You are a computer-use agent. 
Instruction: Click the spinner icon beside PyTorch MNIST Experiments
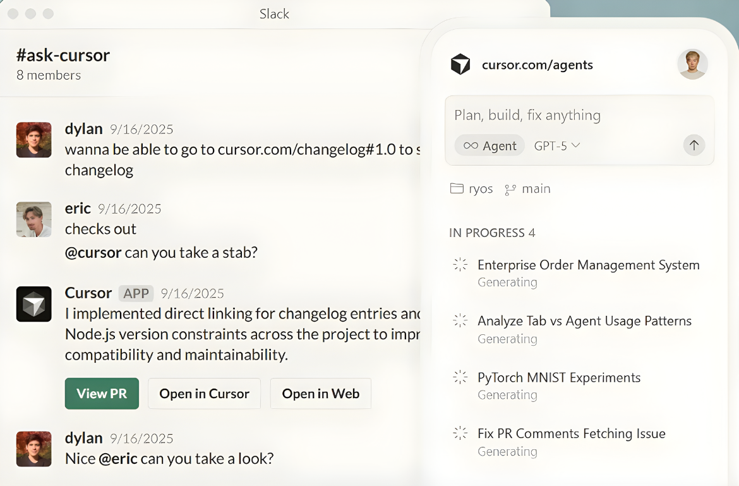[460, 377]
